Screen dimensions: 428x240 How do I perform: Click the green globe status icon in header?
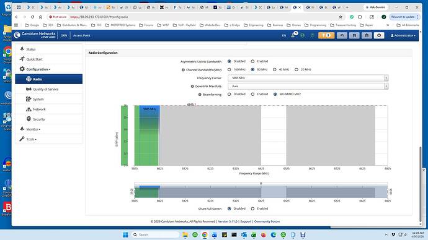(303, 35)
